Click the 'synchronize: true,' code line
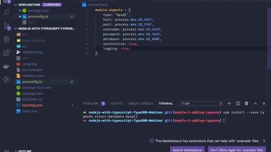The width and height of the screenshot is (271, 152). [x=120, y=44]
